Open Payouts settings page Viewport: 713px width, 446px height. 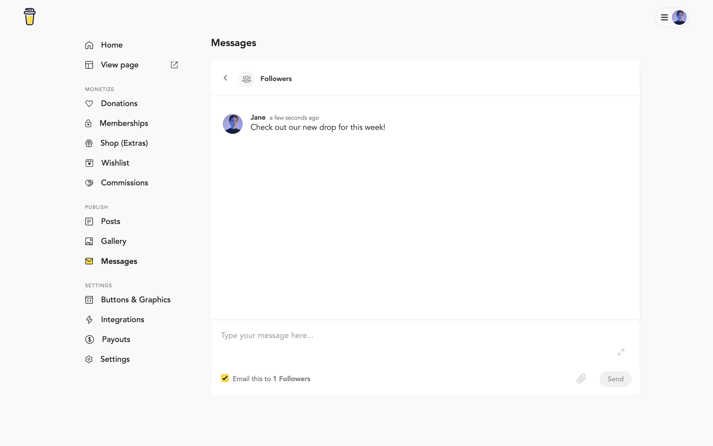pos(116,339)
